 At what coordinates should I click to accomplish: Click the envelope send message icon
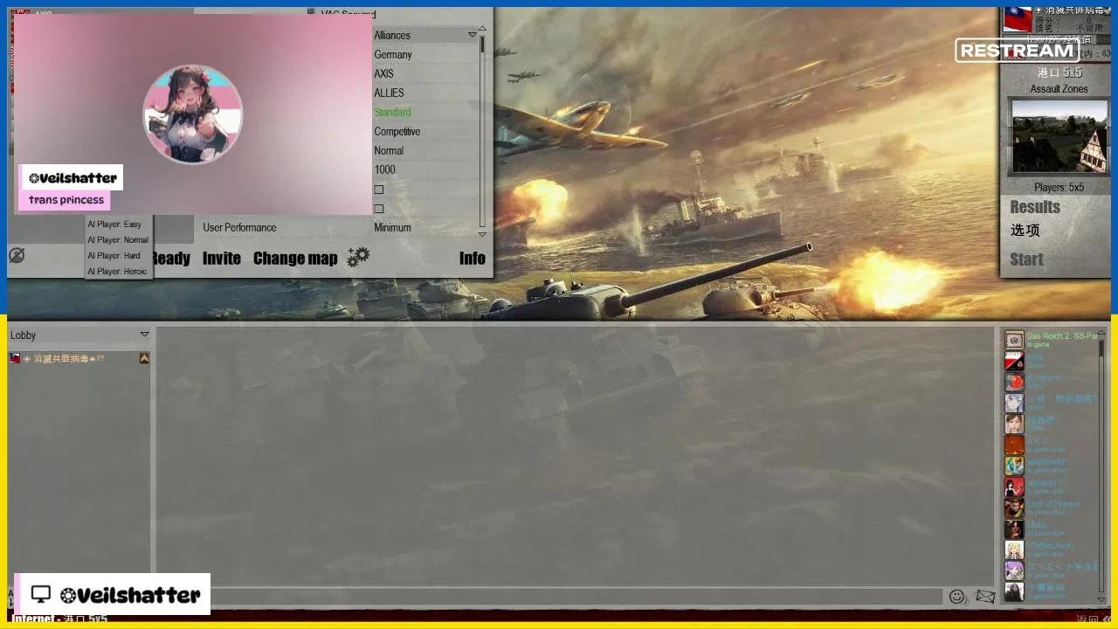(985, 596)
